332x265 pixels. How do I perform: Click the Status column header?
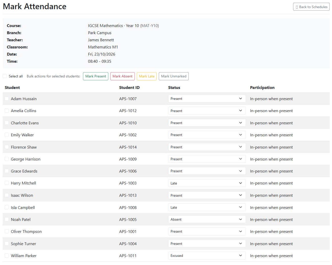click(x=174, y=87)
